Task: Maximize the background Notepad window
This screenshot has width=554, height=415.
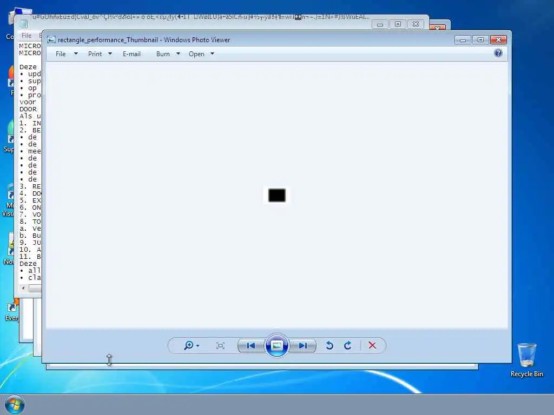Action: (398, 24)
